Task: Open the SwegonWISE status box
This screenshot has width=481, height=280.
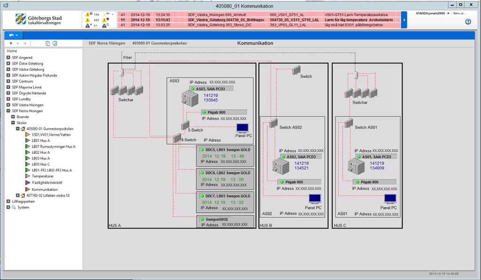Action: [225, 221]
